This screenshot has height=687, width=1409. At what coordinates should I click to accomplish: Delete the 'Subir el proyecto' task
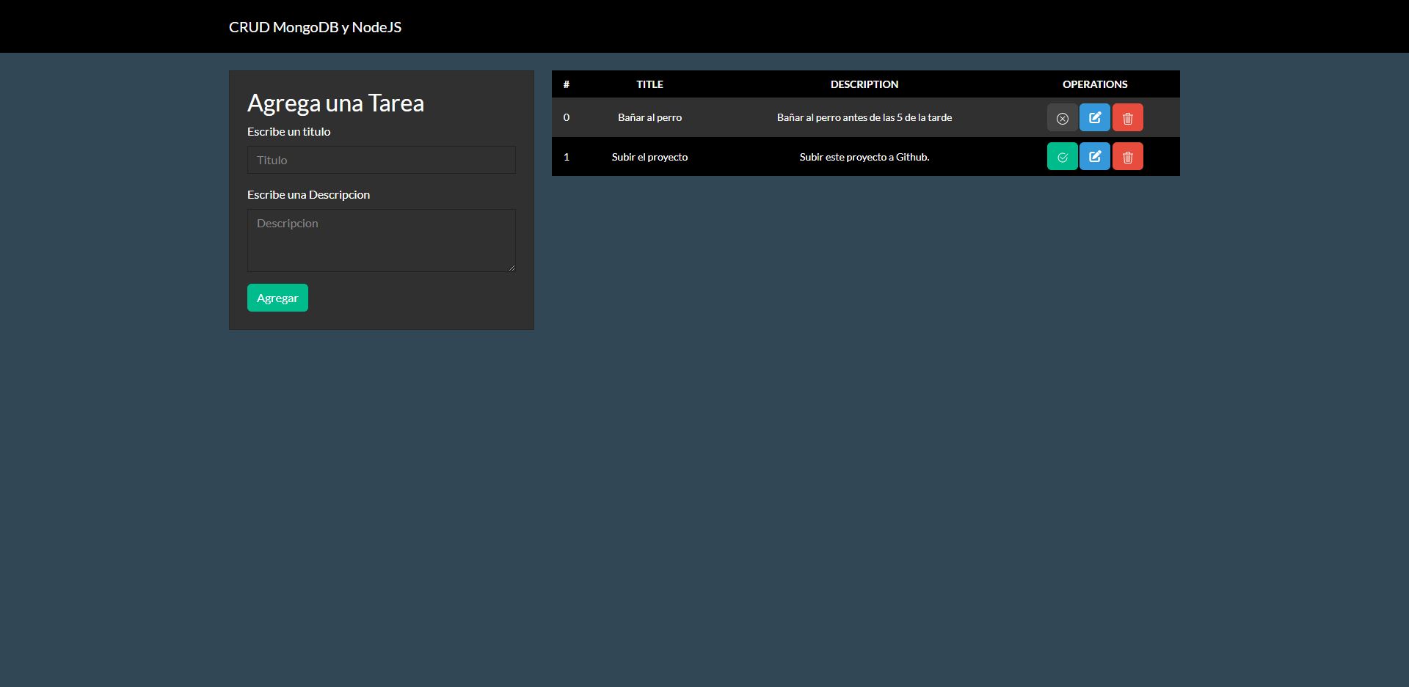coord(1128,156)
